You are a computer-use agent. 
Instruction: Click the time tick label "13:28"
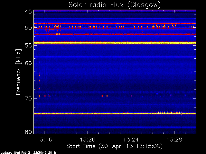coord(174,140)
